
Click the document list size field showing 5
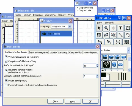coord(90,76)
